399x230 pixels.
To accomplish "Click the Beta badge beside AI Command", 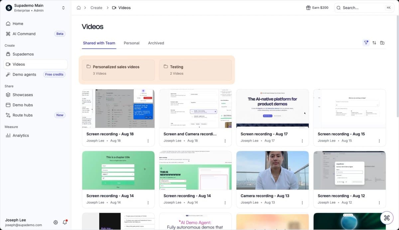I will tap(60, 34).
